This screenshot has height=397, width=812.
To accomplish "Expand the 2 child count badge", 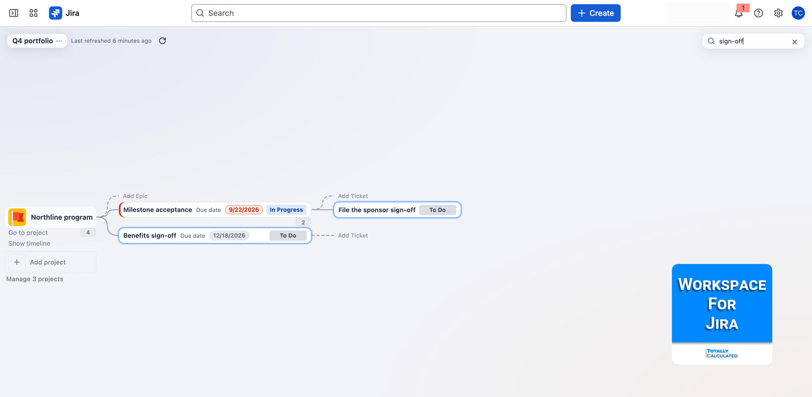I will click(303, 222).
